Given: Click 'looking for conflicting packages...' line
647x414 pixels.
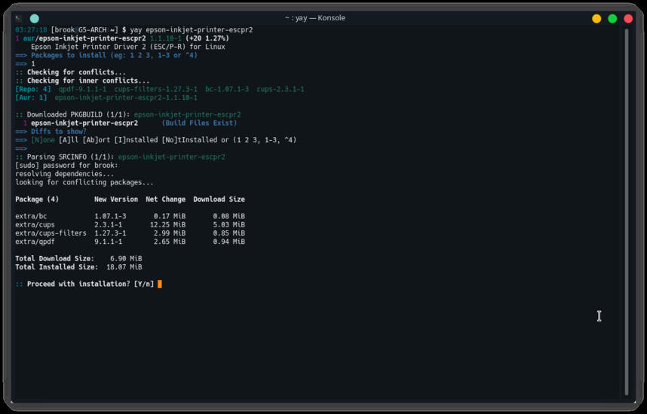Looking at the screenshot, I should [84, 182].
